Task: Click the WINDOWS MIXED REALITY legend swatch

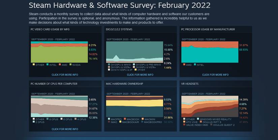Action: click(198, 119)
